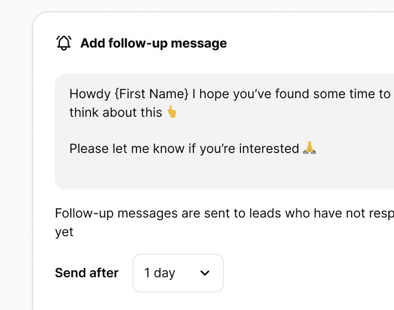The width and height of the screenshot is (394, 310).
Task: Click the word "yet" in helper text
Action: click(x=64, y=232)
